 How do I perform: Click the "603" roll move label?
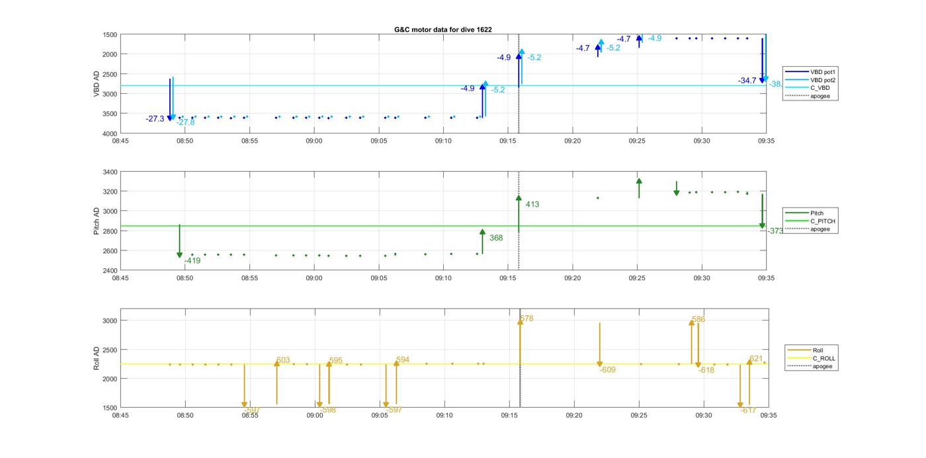pyautogui.click(x=283, y=361)
